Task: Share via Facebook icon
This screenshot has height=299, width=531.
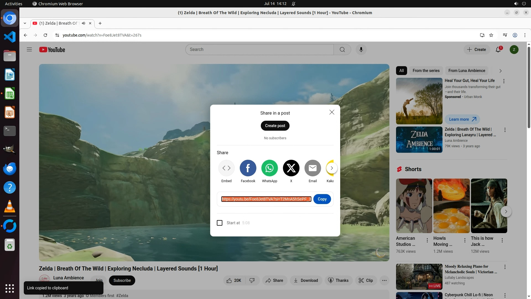Action: tap(248, 168)
